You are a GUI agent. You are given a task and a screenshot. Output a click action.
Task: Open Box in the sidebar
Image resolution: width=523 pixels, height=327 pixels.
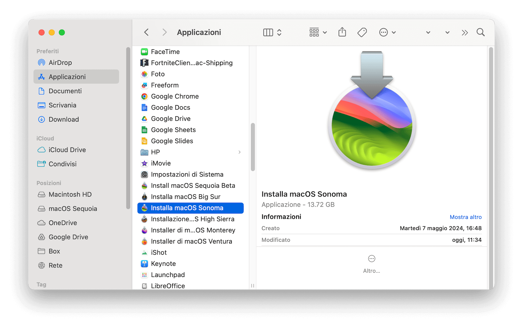[76, 251]
